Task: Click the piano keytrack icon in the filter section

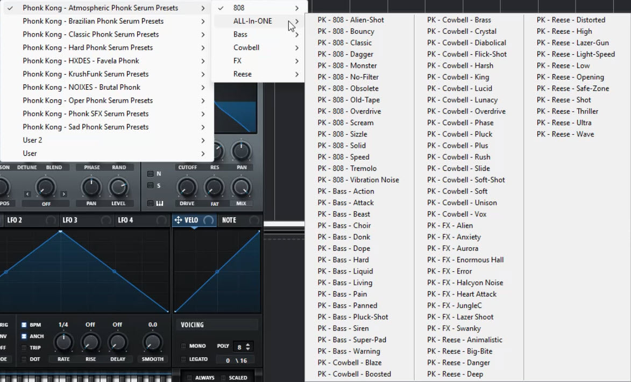Action: tap(159, 204)
